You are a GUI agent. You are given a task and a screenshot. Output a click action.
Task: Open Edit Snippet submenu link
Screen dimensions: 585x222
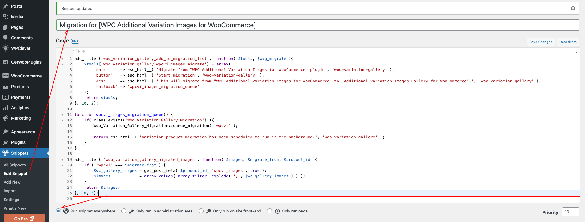[x=15, y=173]
